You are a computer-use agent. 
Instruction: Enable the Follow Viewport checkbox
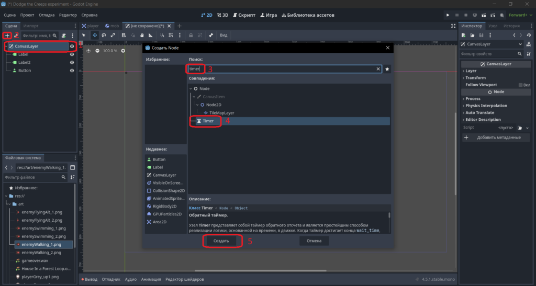(520, 85)
